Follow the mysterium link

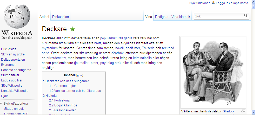49,48
